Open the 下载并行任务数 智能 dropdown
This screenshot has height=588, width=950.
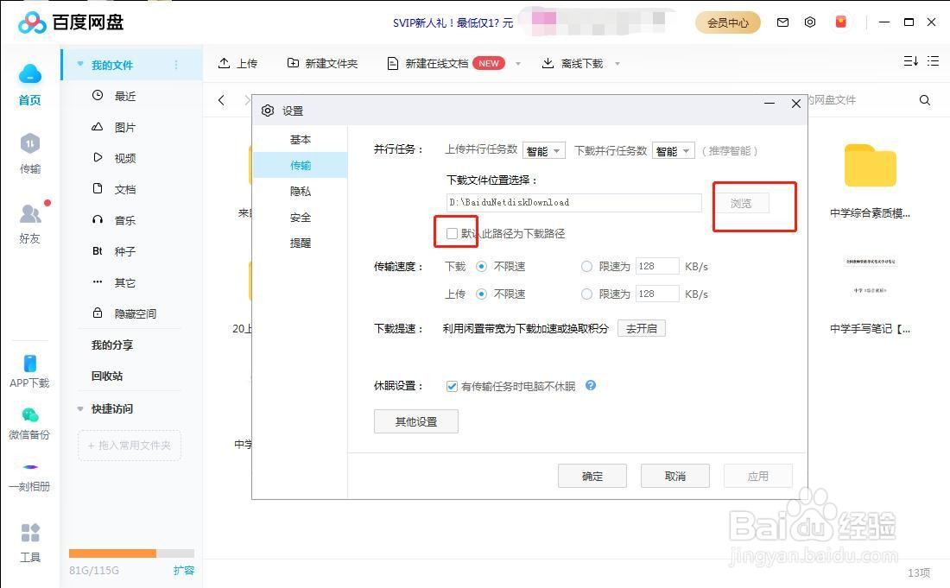[x=673, y=150]
